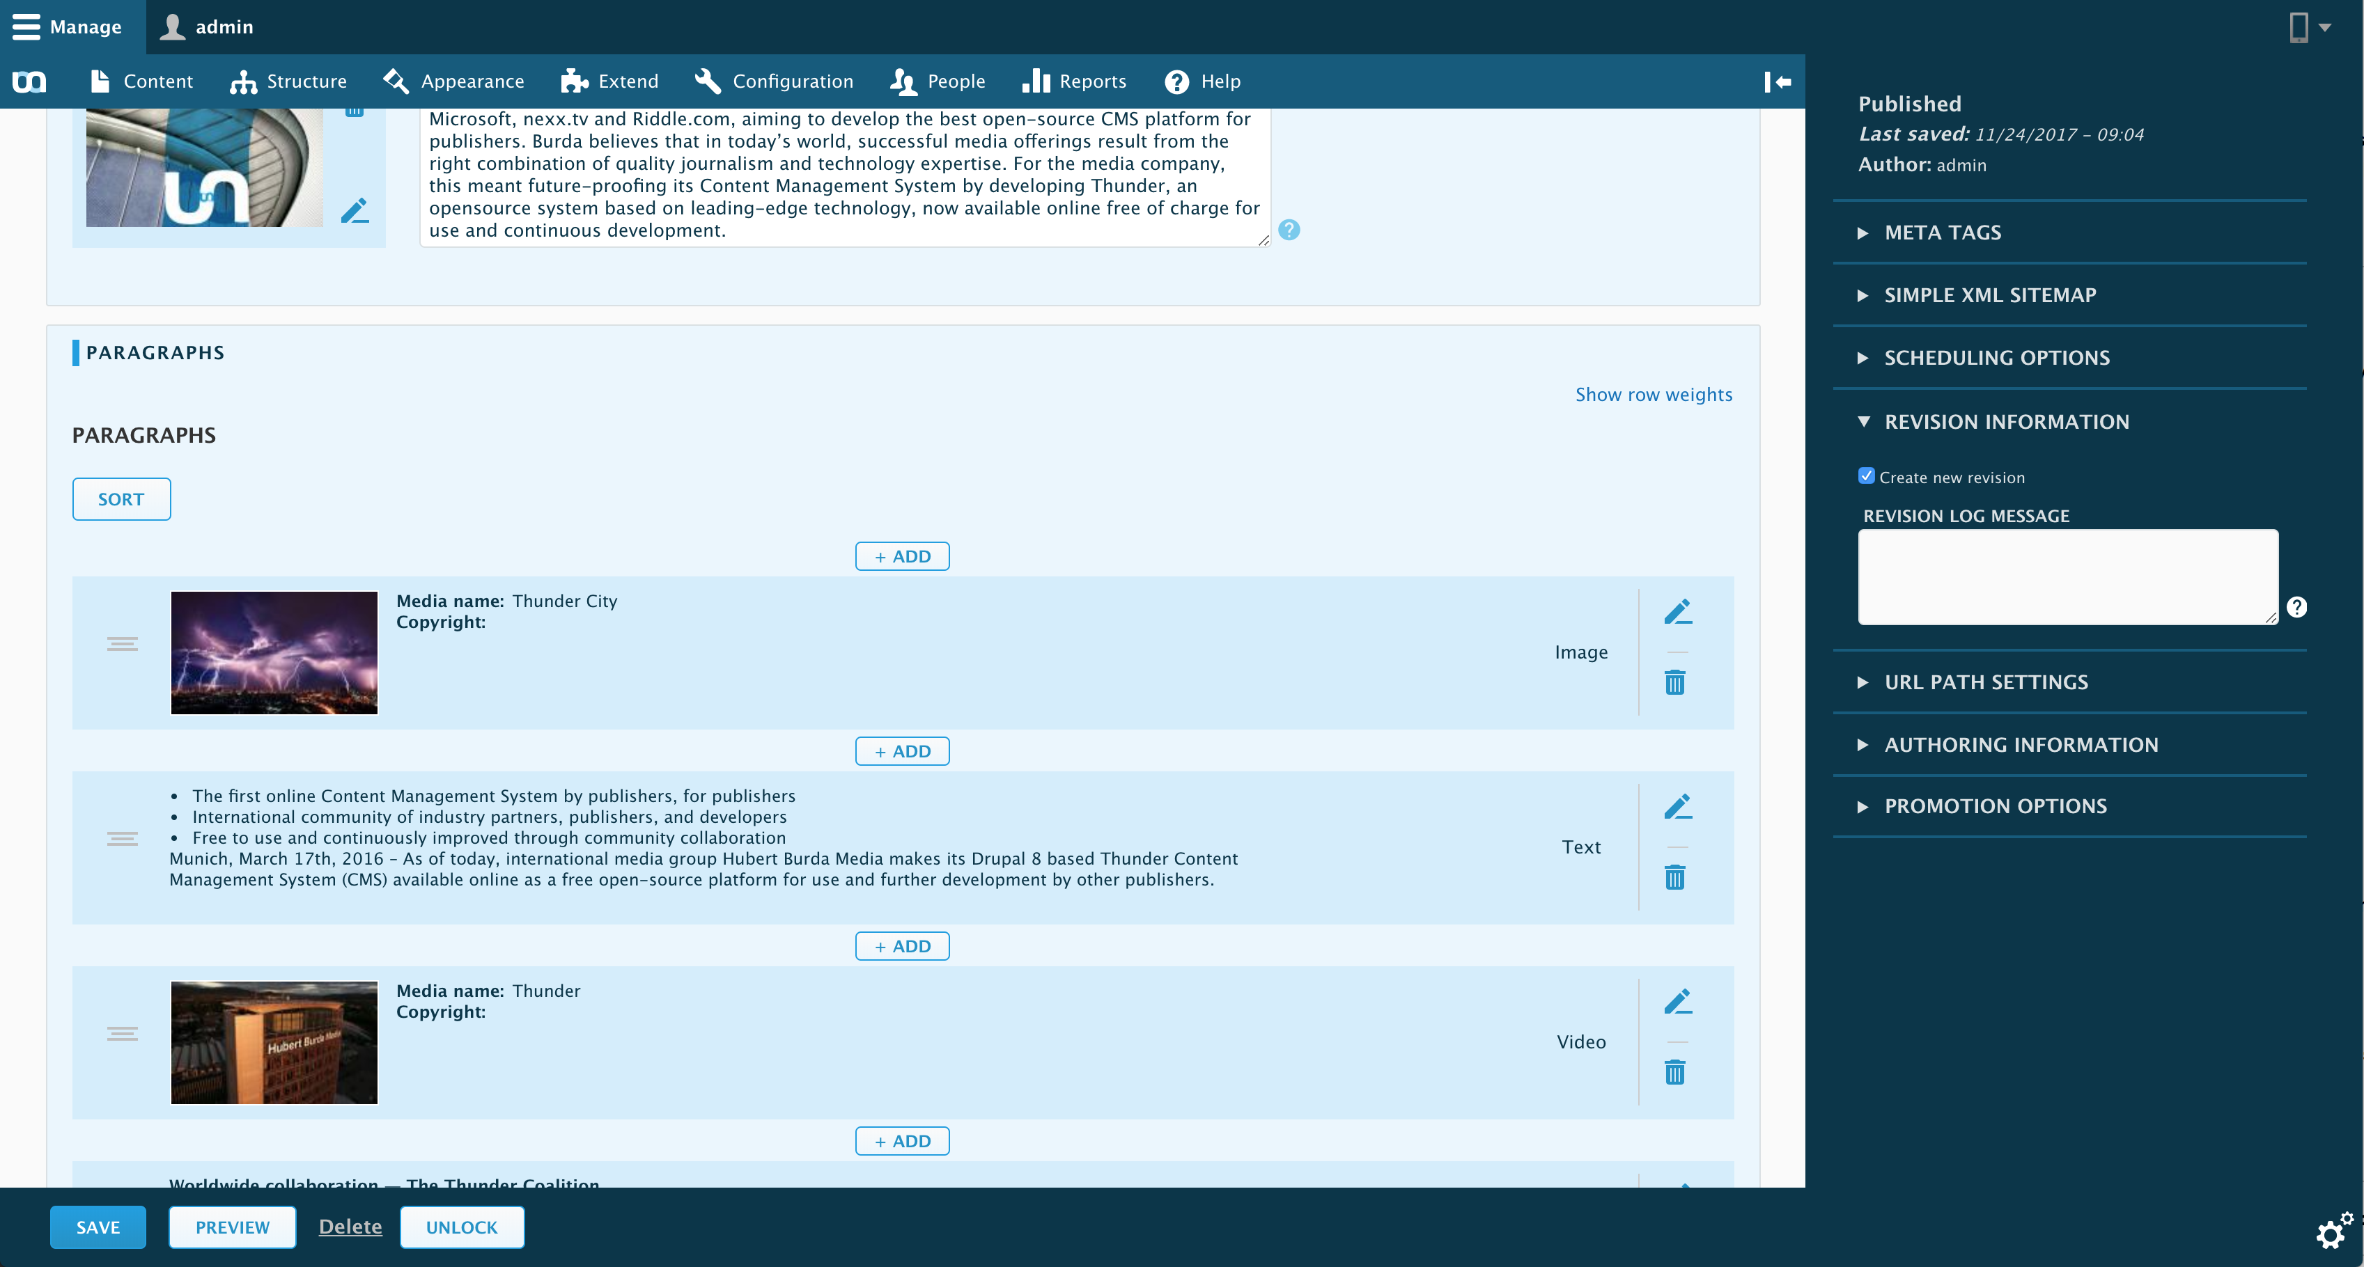Click the drag handle of Thunder City row
Image resolution: width=2364 pixels, height=1267 pixels.
click(122, 644)
